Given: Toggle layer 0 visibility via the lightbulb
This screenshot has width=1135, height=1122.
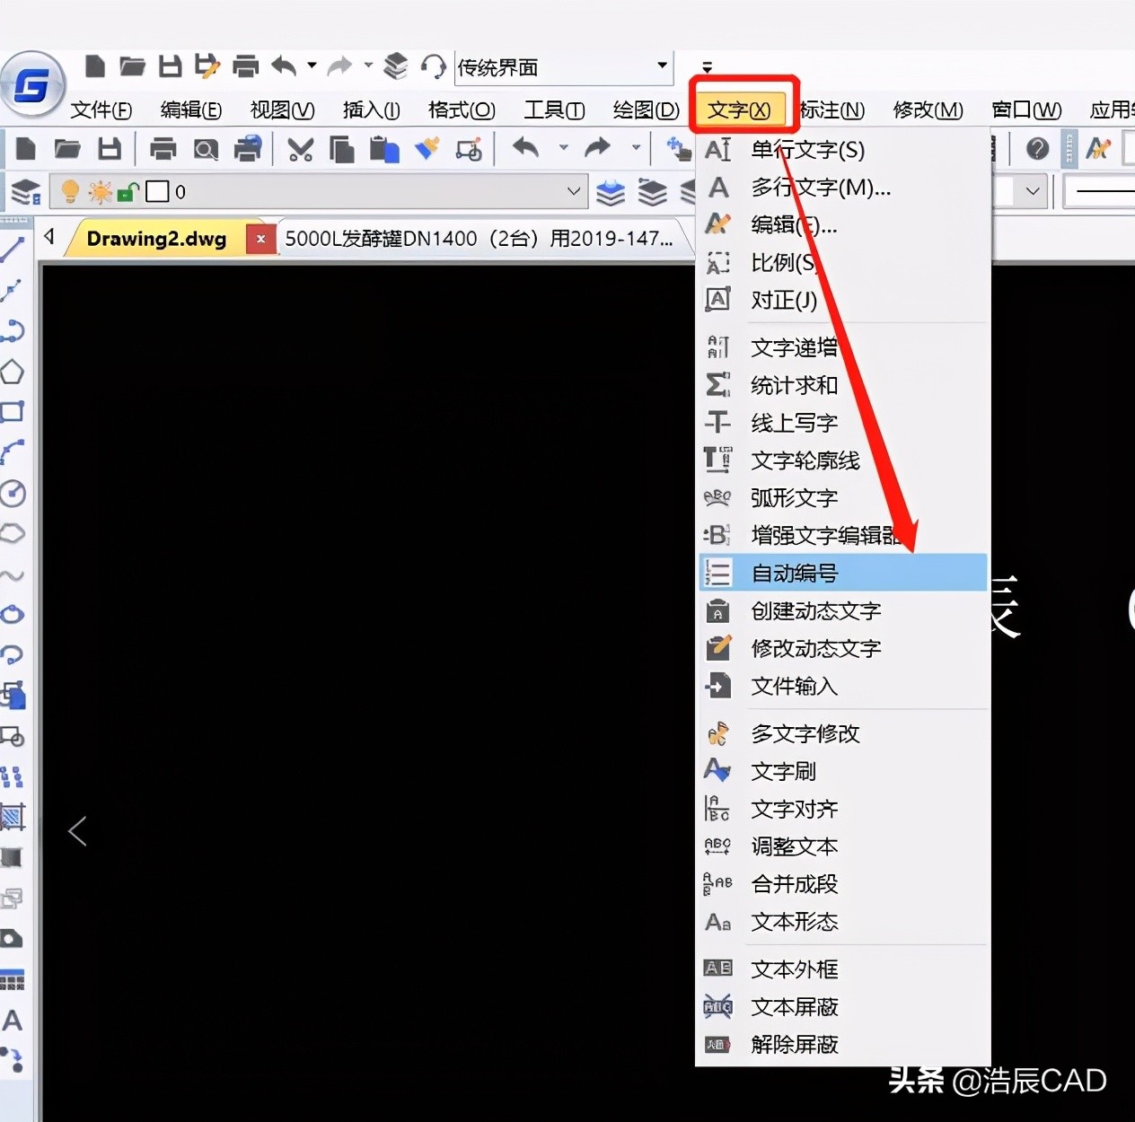Looking at the screenshot, I should (x=69, y=191).
